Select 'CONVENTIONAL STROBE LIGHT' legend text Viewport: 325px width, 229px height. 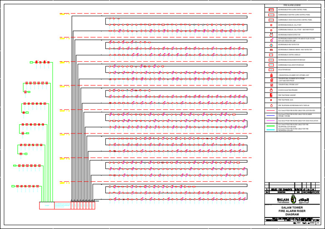[x=288, y=85]
